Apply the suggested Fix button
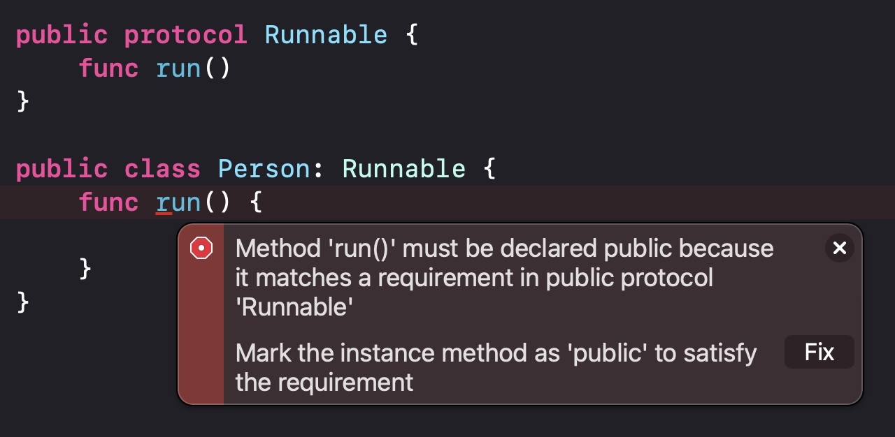Image resolution: width=895 pixels, height=437 pixels. (819, 352)
